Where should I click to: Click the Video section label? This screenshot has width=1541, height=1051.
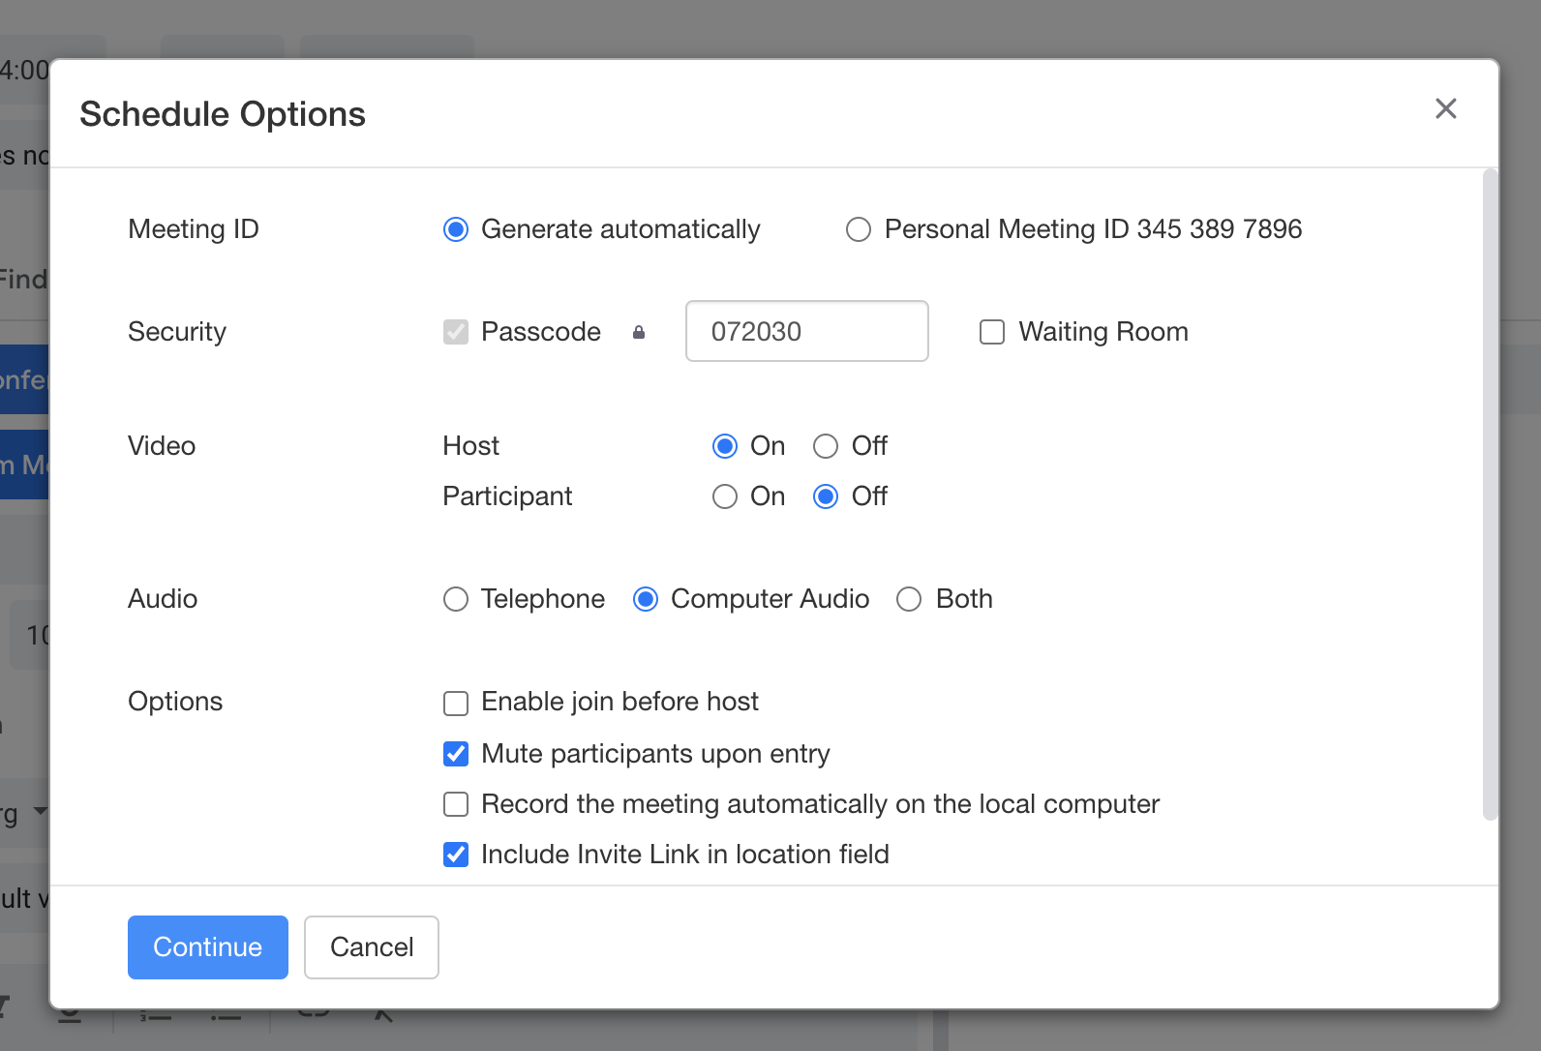(162, 446)
